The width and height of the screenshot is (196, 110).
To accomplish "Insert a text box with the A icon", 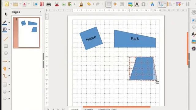I will (137, 4).
